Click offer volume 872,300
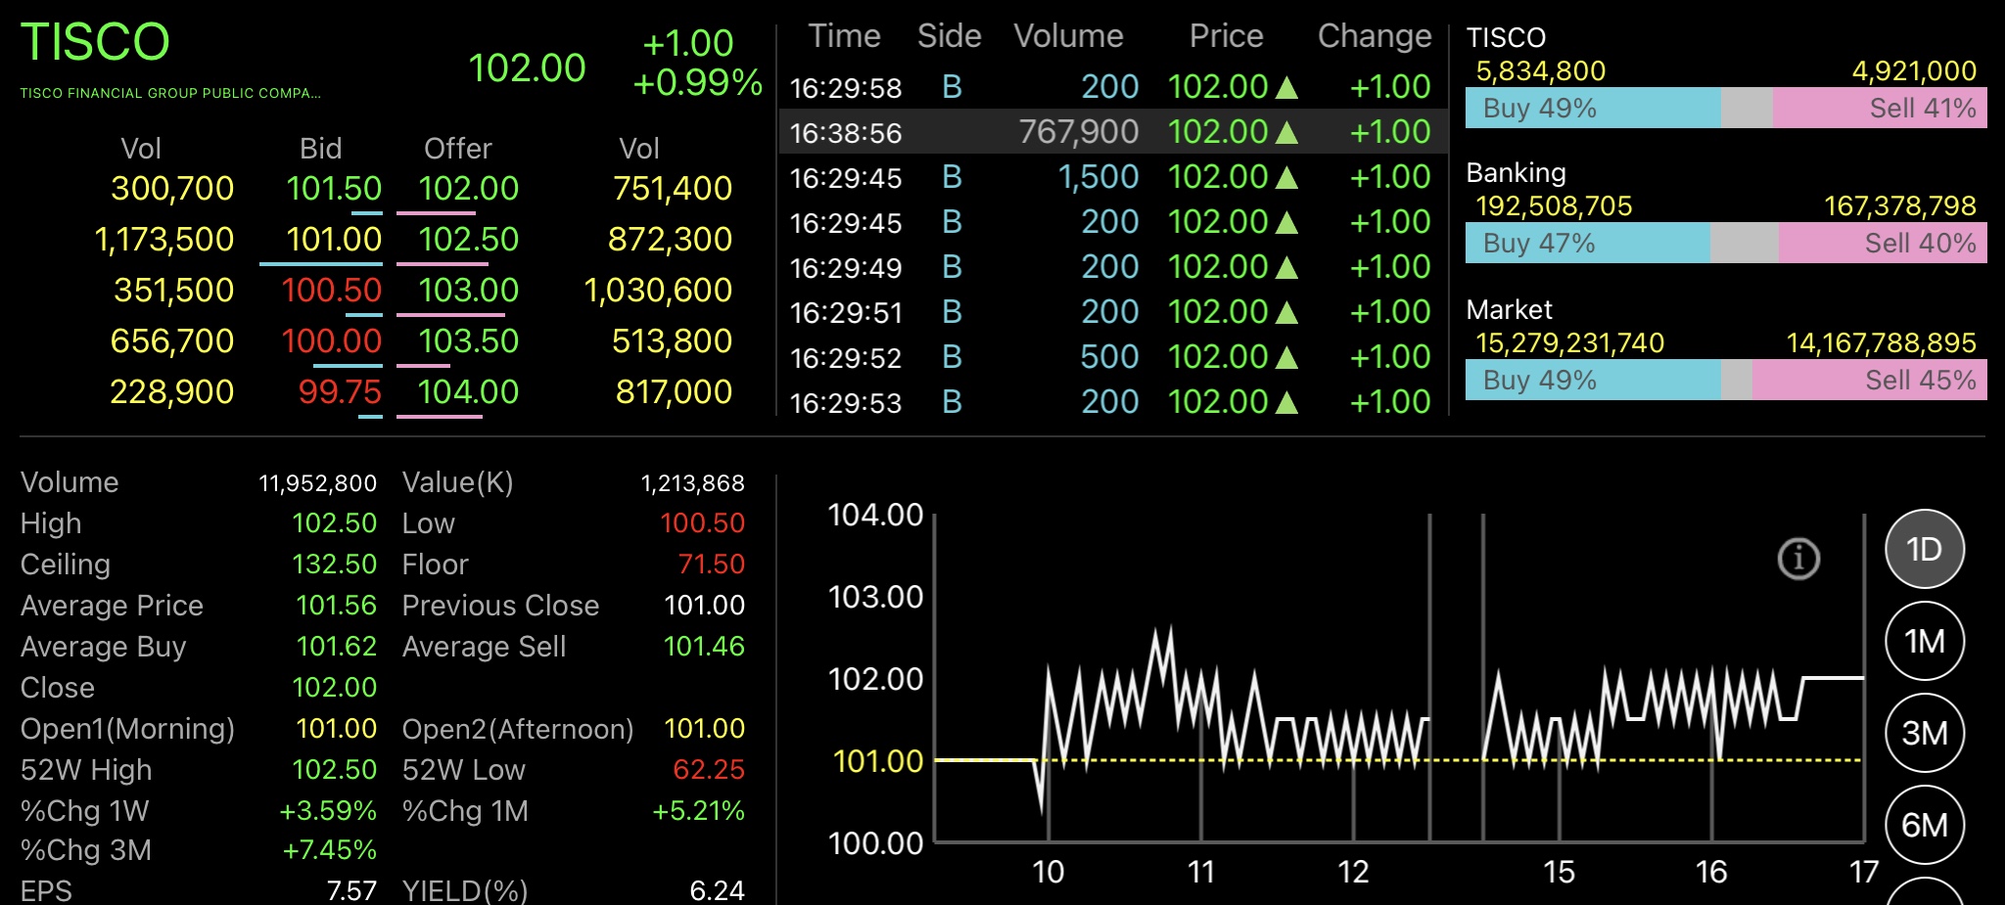This screenshot has height=905, width=2005. [x=670, y=239]
